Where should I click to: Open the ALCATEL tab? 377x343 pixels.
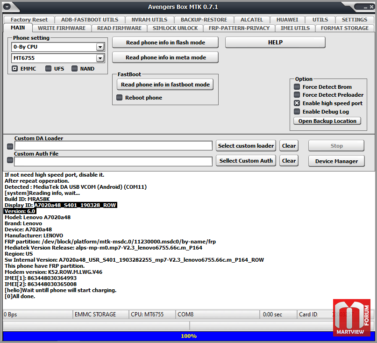(252, 20)
